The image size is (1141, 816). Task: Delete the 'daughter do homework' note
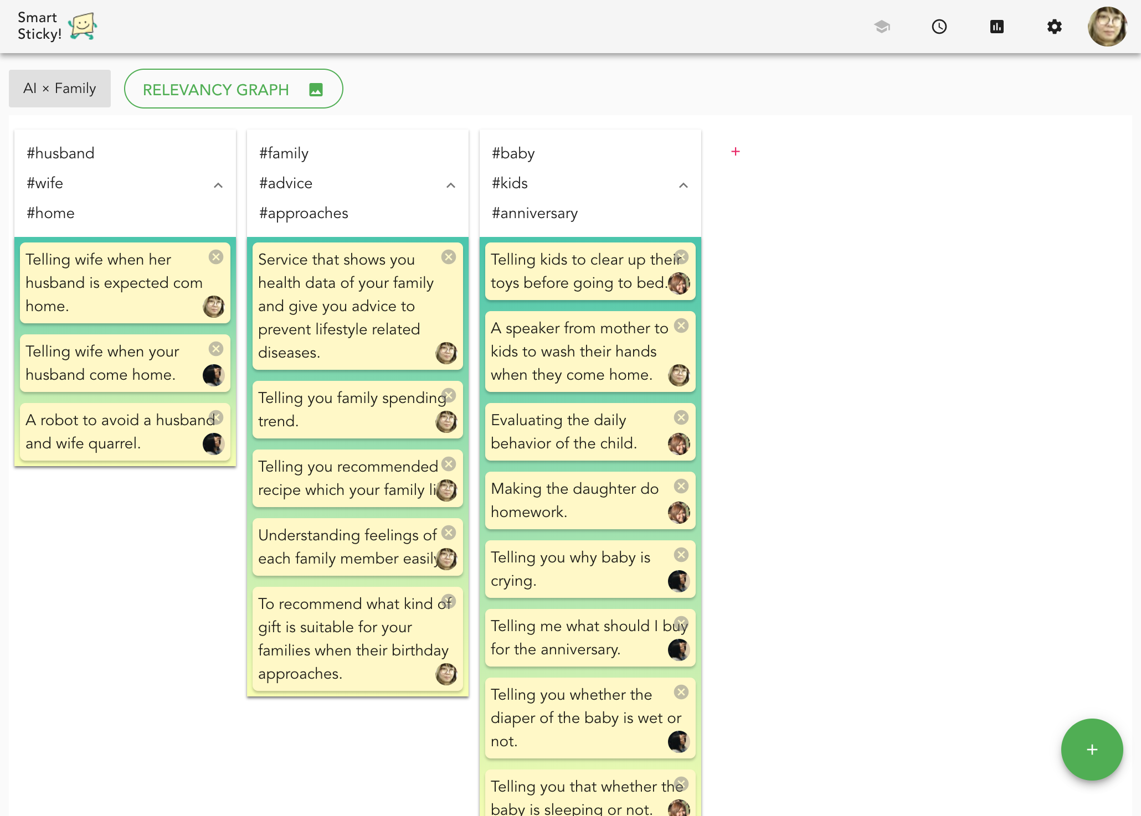coord(681,486)
